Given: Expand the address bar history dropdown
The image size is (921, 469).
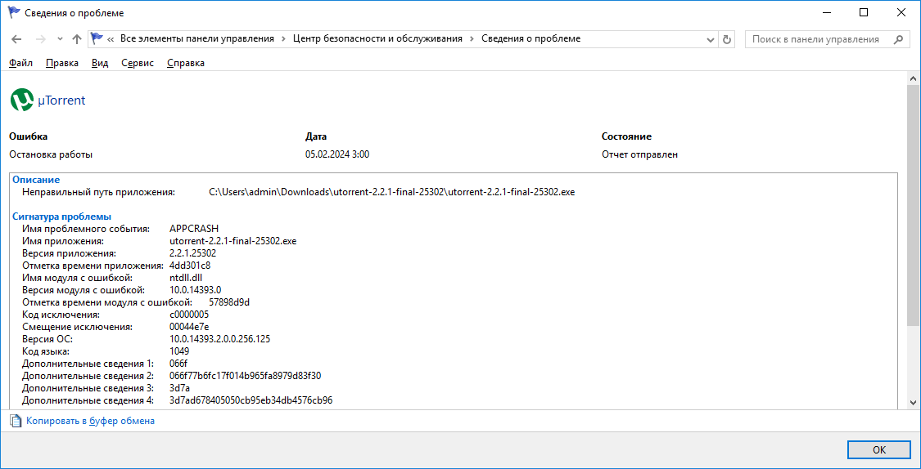Looking at the screenshot, I should pos(710,39).
